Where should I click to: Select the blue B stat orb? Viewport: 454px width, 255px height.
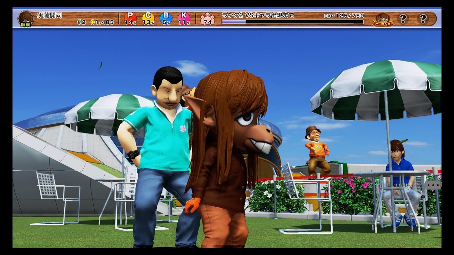tap(166, 18)
